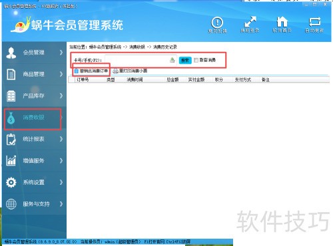Viewport: 333px width, 246px height.
Task: Click the green card-reader icon in input
Action: tap(172, 60)
